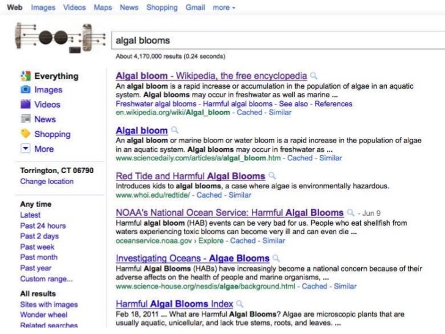This screenshot has height=334, width=445.
Task: Filter results by Past month
Action: (x=39, y=258)
